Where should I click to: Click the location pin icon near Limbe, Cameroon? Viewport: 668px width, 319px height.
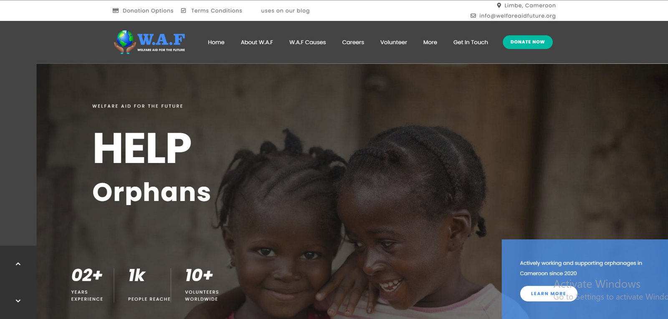tap(499, 5)
